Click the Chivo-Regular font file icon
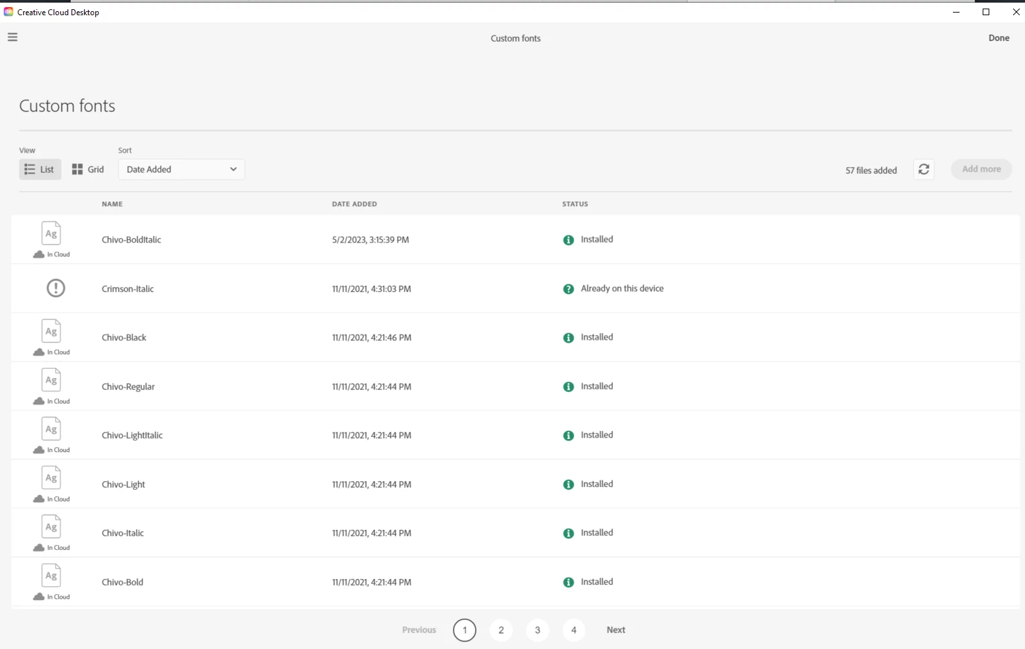Viewport: 1025px width, 649px height. [x=51, y=380]
